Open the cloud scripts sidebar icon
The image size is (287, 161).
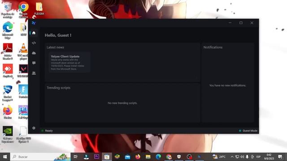(x=34, y=53)
